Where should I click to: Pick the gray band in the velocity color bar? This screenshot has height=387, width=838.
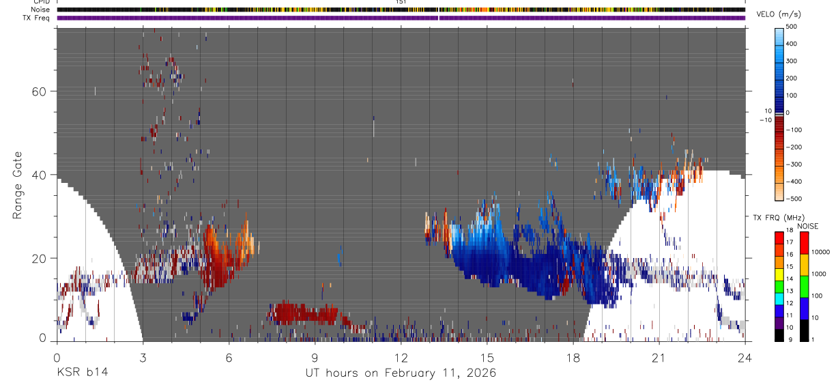pos(779,113)
